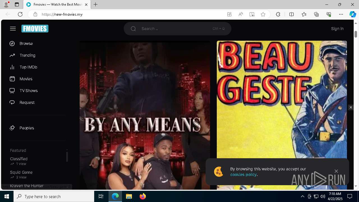Open the browser profile icon
The image size is (359, 202).
click(x=6, y=4)
